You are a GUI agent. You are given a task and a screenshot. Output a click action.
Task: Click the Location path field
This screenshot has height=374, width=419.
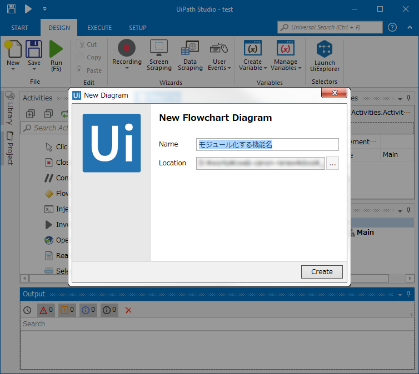tap(261, 163)
